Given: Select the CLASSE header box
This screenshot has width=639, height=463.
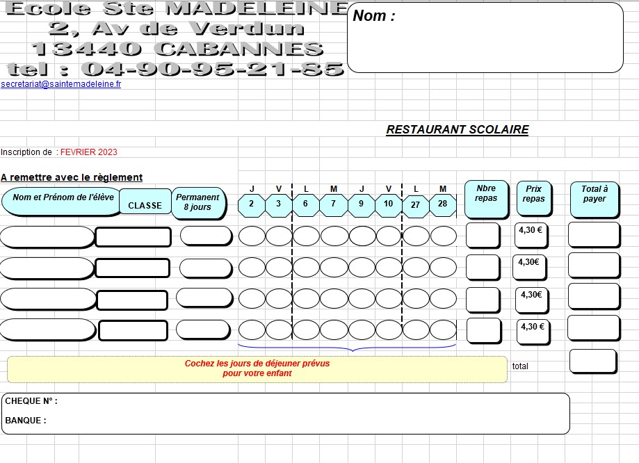Looking at the screenshot, I should pyautogui.click(x=145, y=202).
